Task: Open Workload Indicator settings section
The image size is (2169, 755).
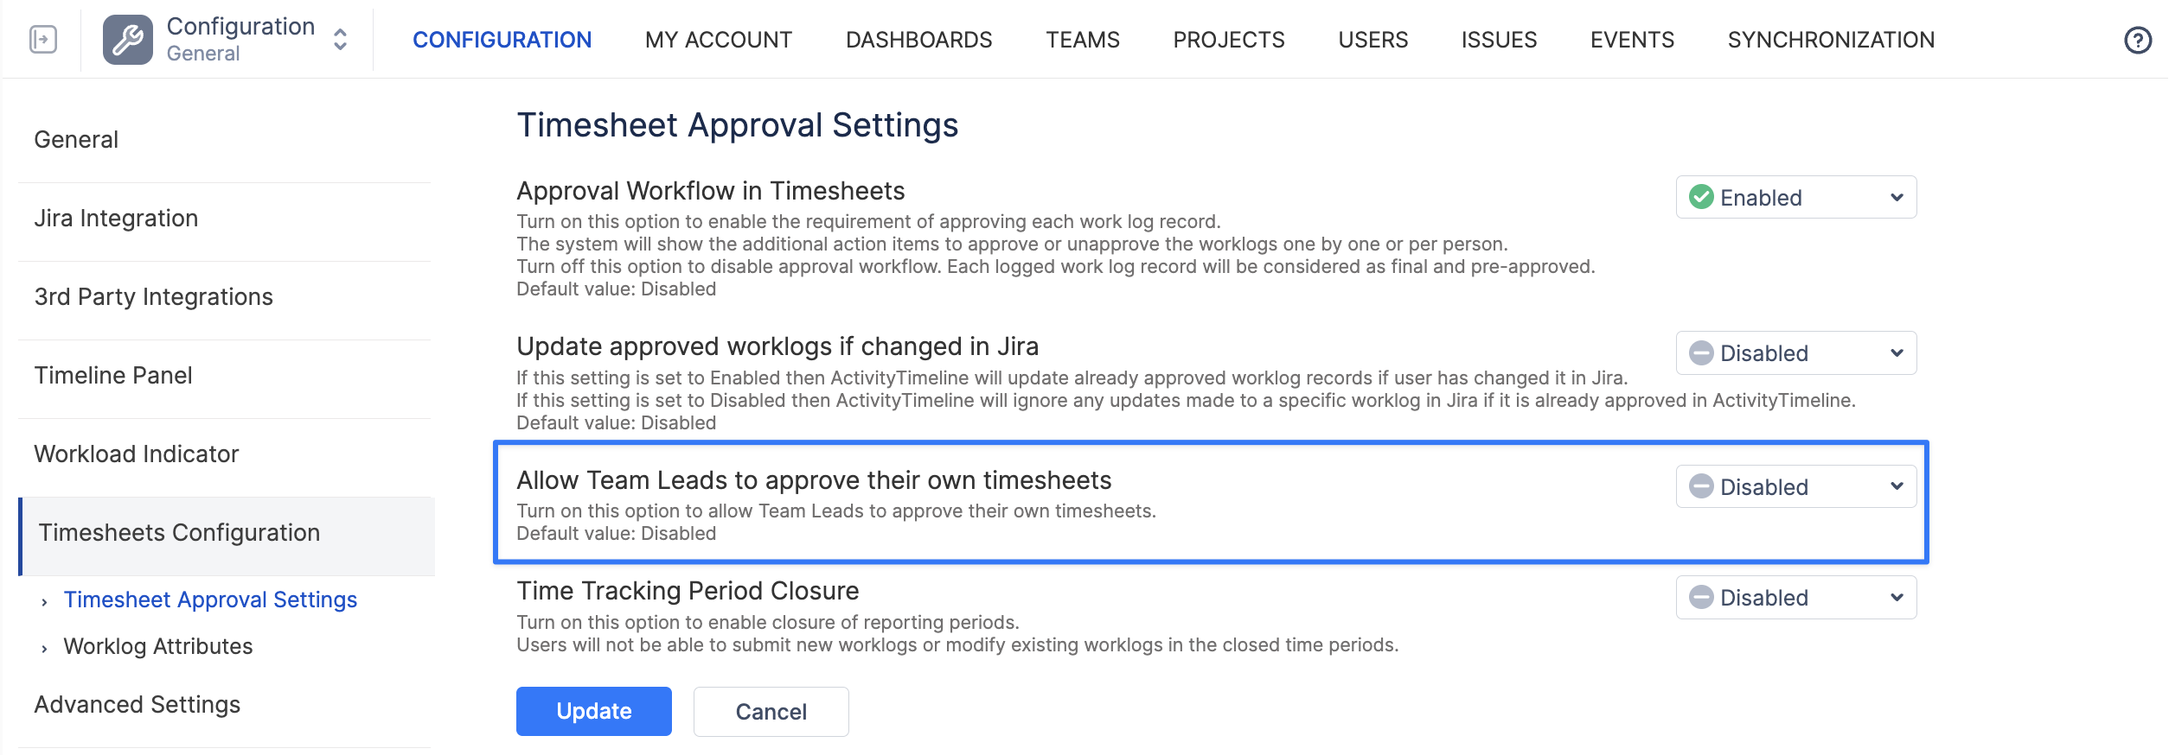Action: point(137,454)
